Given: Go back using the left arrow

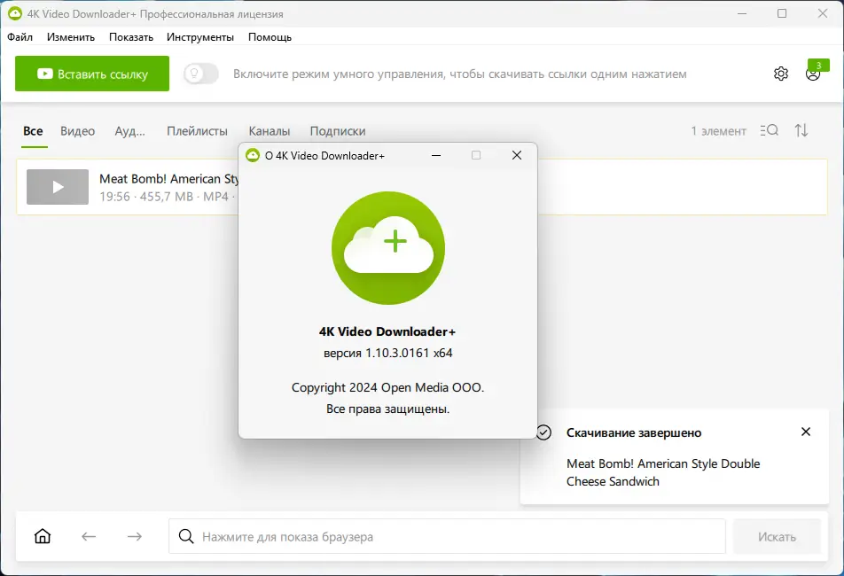Looking at the screenshot, I should (88, 536).
